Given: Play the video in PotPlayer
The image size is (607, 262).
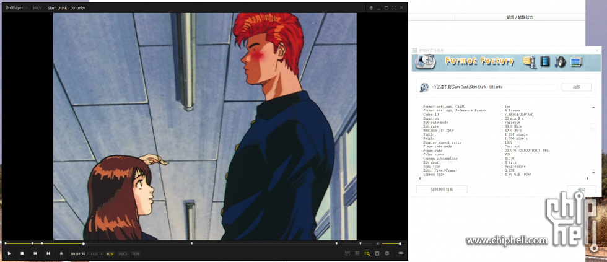Looking at the screenshot, I should point(9,253).
